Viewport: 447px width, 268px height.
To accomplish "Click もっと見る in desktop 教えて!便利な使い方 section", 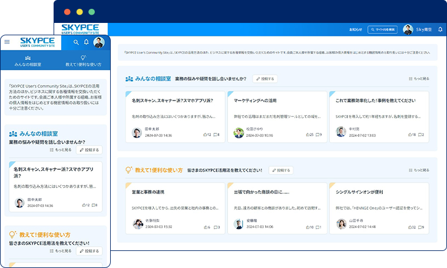I will tap(419, 170).
